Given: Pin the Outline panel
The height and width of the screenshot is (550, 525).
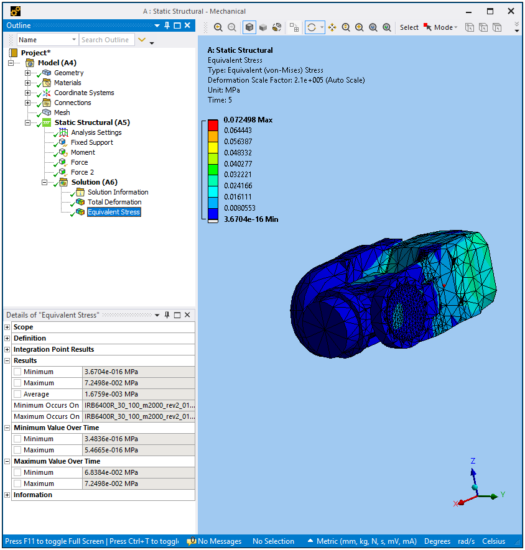Looking at the screenshot, I should [x=167, y=25].
